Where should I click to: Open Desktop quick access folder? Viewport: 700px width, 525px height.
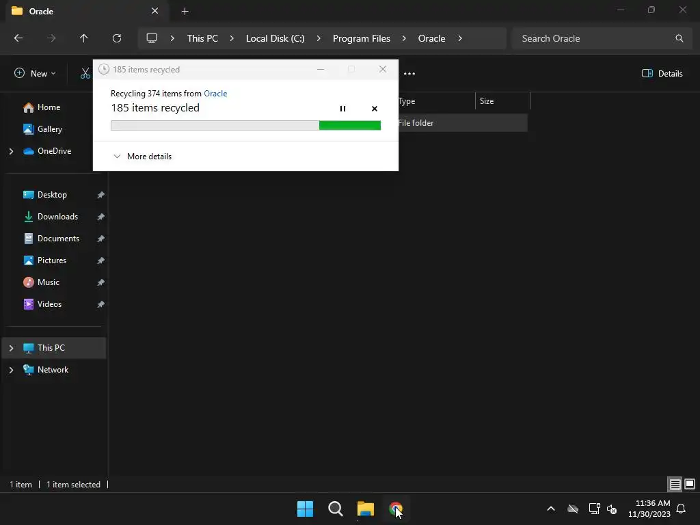tap(52, 195)
